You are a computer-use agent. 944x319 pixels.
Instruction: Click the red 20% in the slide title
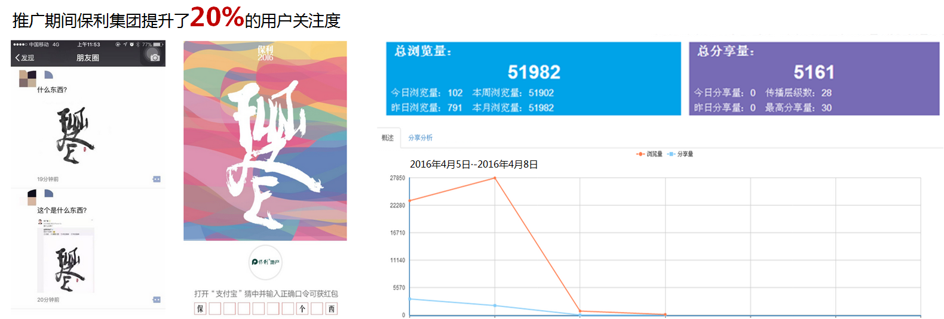coord(217,17)
